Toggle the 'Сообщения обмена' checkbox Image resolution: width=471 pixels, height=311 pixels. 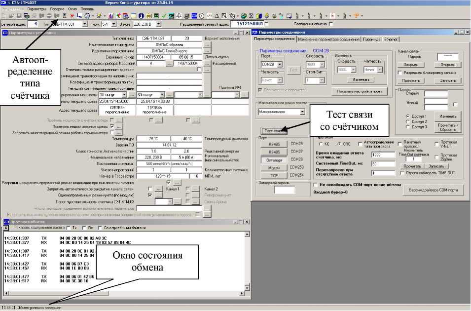pyautogui.click(x=331, y=24)
